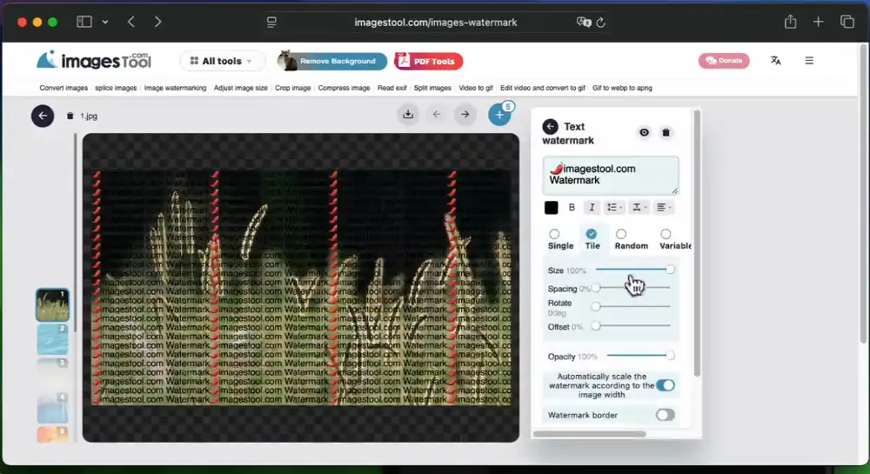Select the Random watermark mode
This screenshot has height=474, width=870.
(621, 235)
